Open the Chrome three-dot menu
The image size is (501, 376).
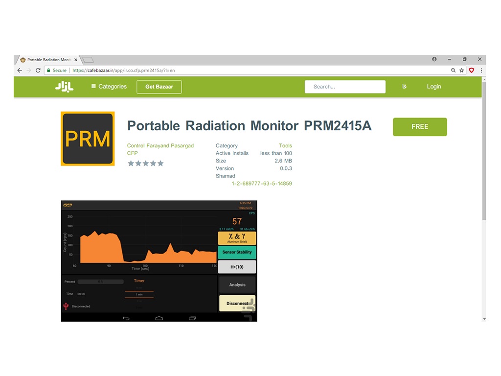click(481, 70)
